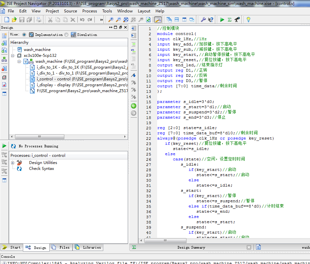
Task: Click the New file toolbar icon
Action: 7,20
